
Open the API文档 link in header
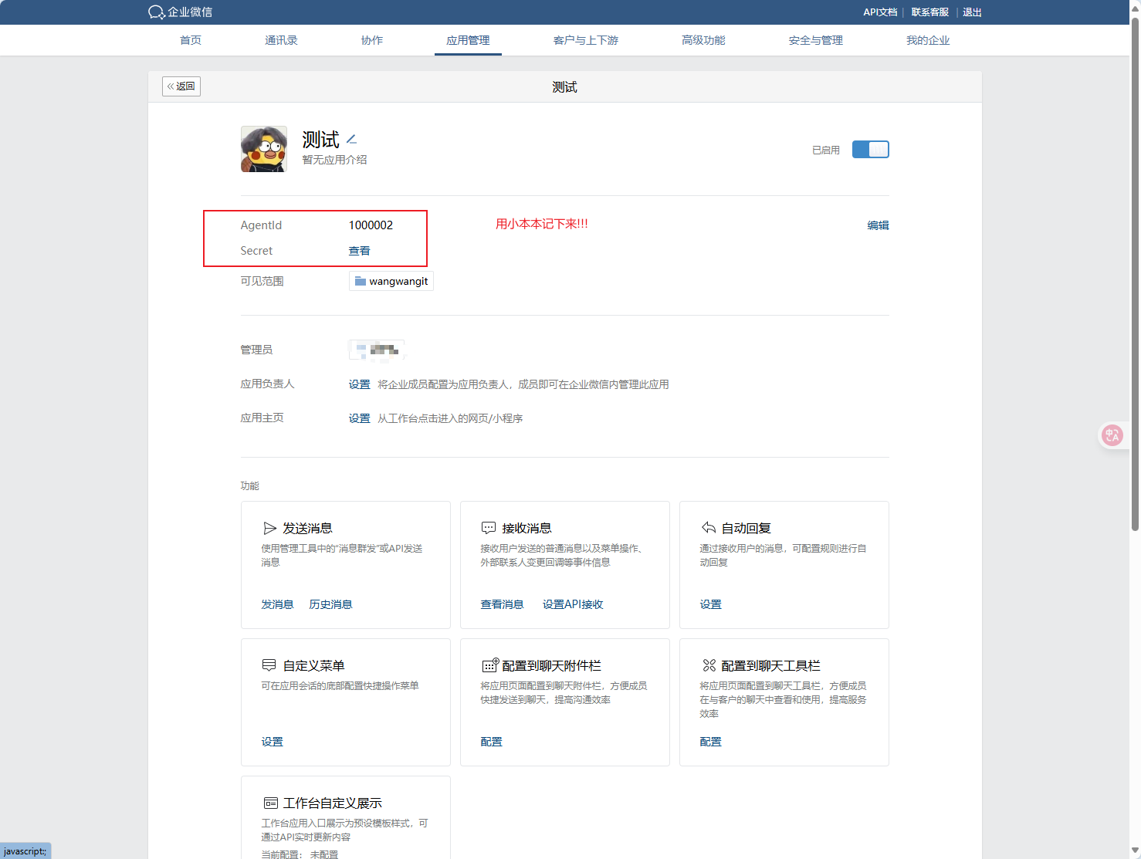click(879, 12)
